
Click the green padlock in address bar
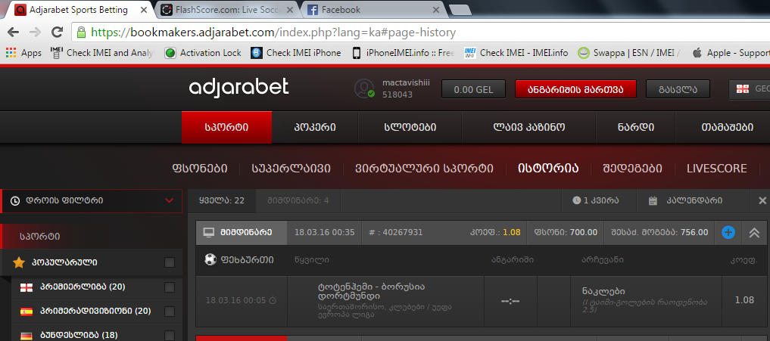click(x=82, y=33)
